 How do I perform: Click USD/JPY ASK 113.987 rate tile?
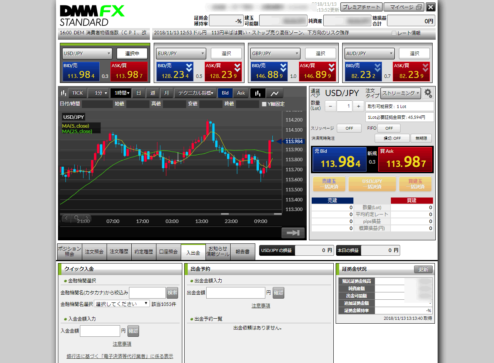(x=129, y=71)
